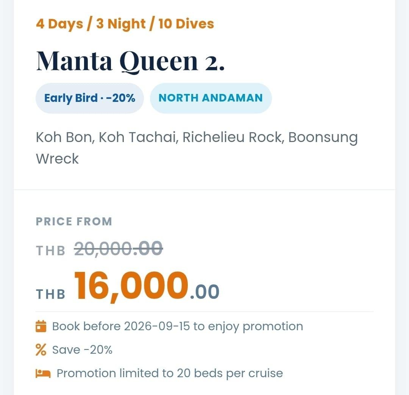Viewport: 409px width, 395px height.
Task: Click the calendar icon beside booking deadline
Action: 41,326
